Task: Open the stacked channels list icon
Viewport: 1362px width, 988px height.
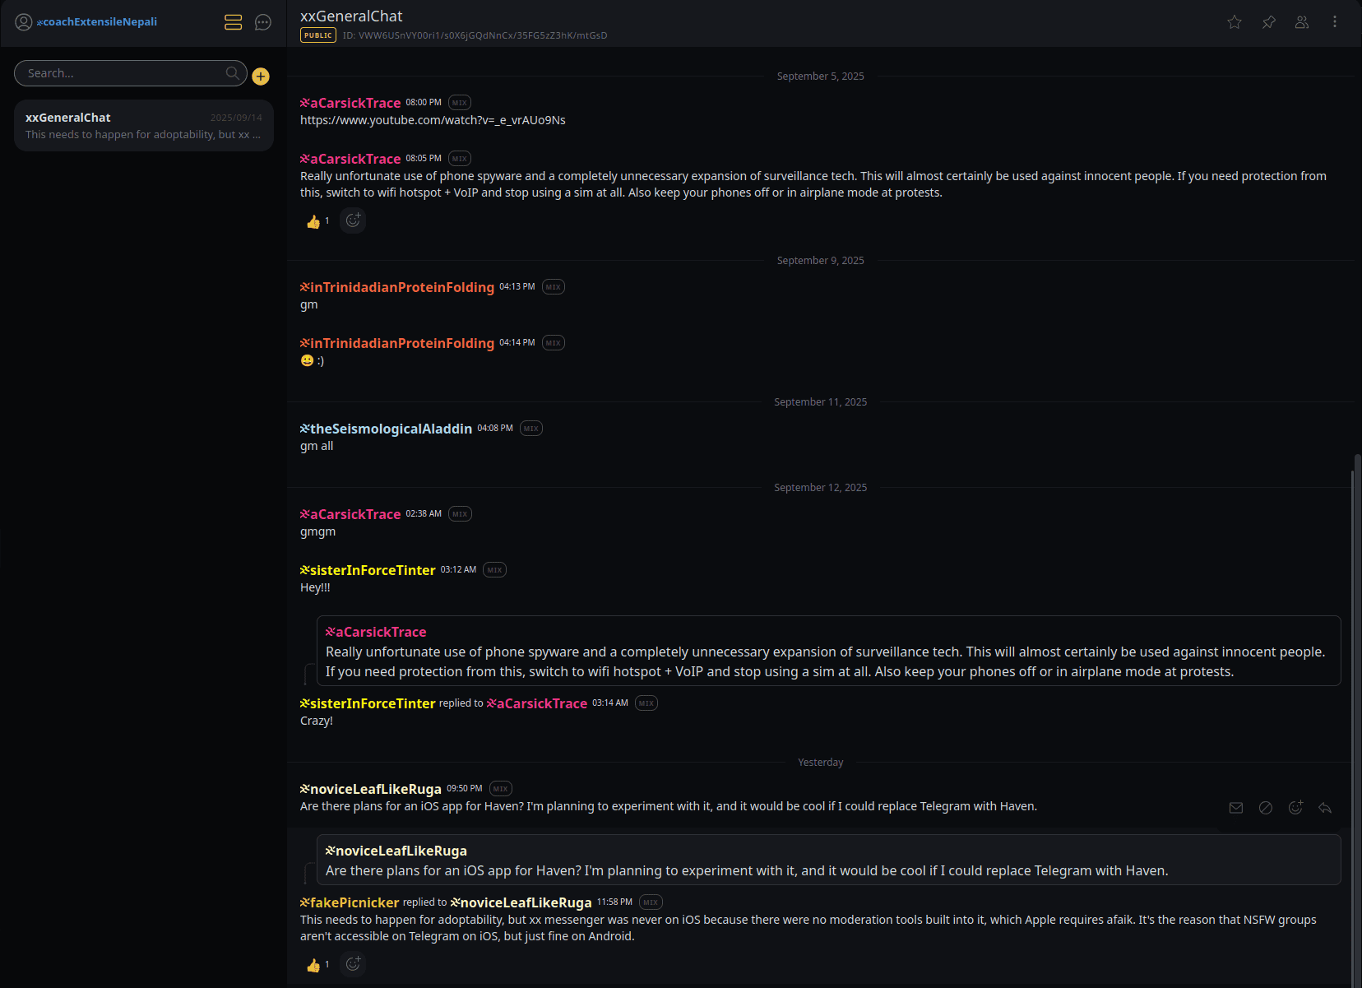Action: [234, 22]
